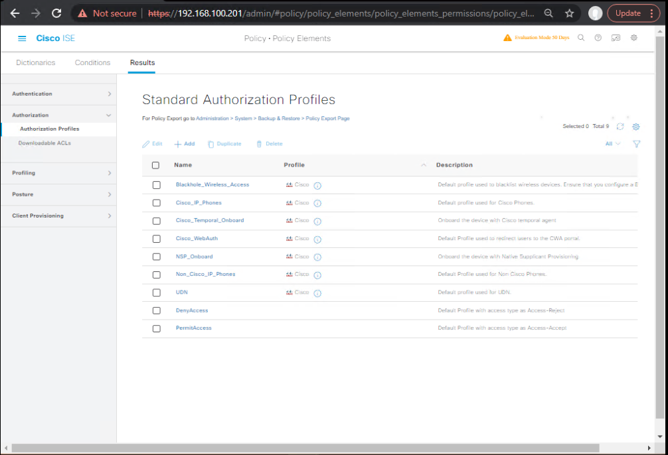Check the Blackhole_Wireless_Access row checkbox
The height and width of the screenshot is (455, 668).
point(156,185)
